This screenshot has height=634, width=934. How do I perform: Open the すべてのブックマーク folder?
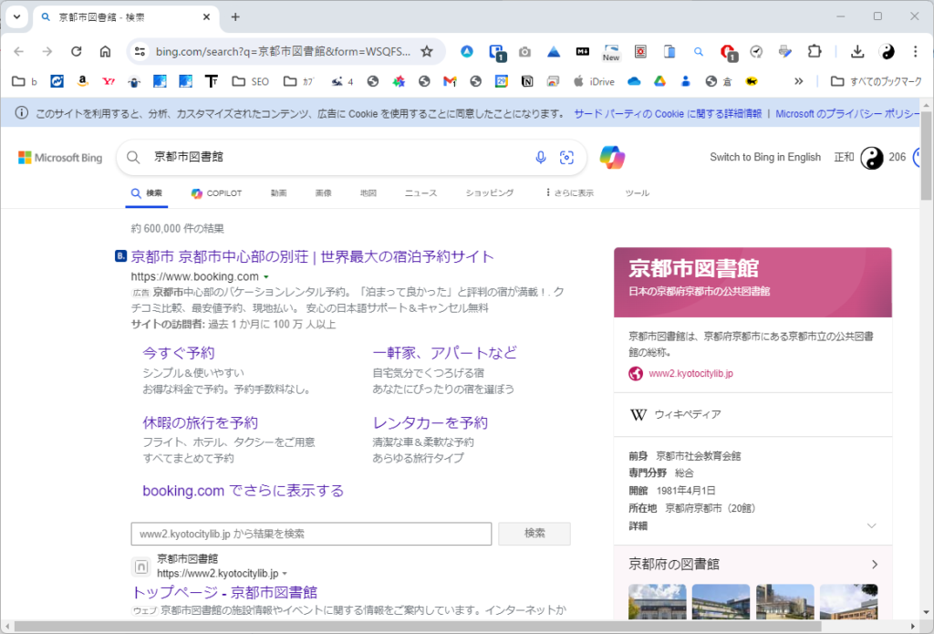tap(877, 81)
